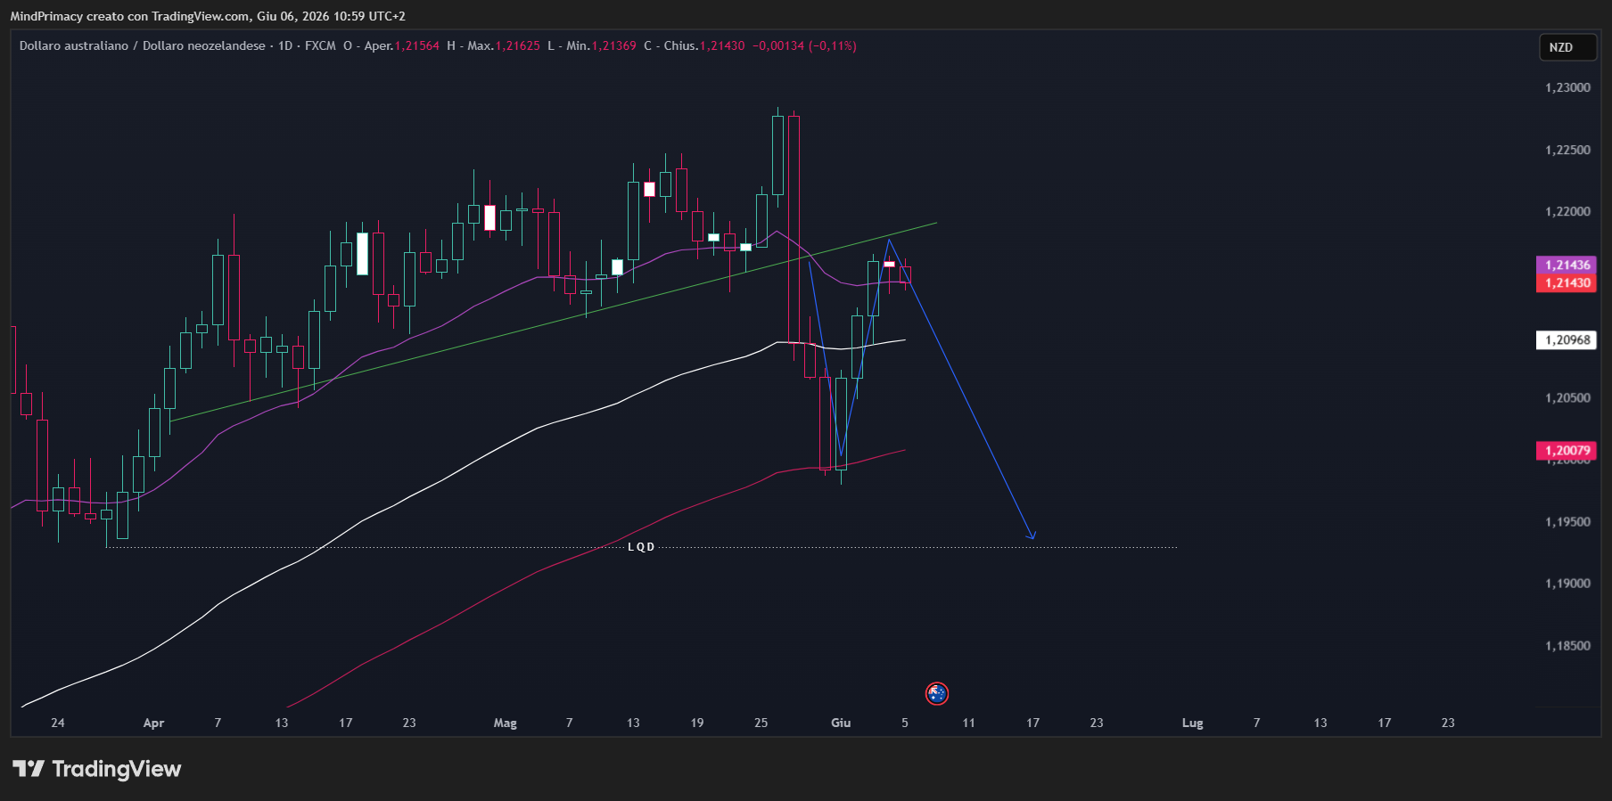Click the purple 1,21436 price label
Image resolution: width=1612 pixels, height=801 pixels.
point(1567,265)
